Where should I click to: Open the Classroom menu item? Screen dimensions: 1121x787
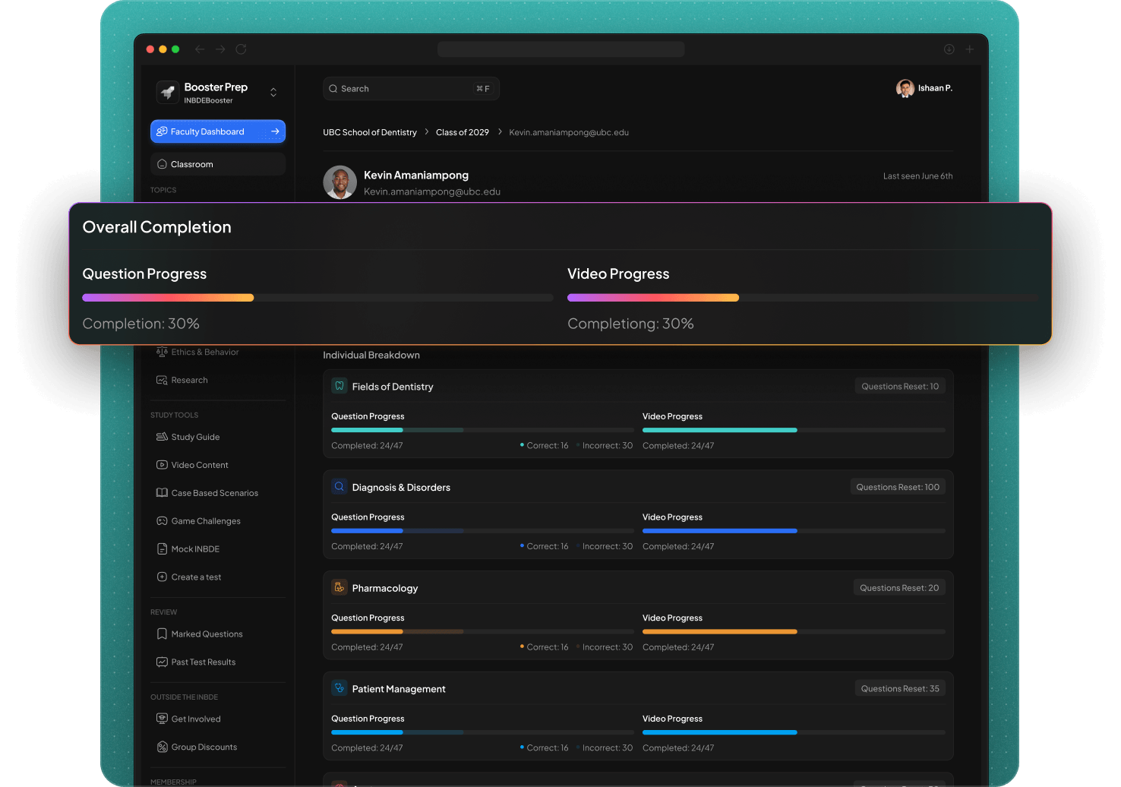(218, 164)
